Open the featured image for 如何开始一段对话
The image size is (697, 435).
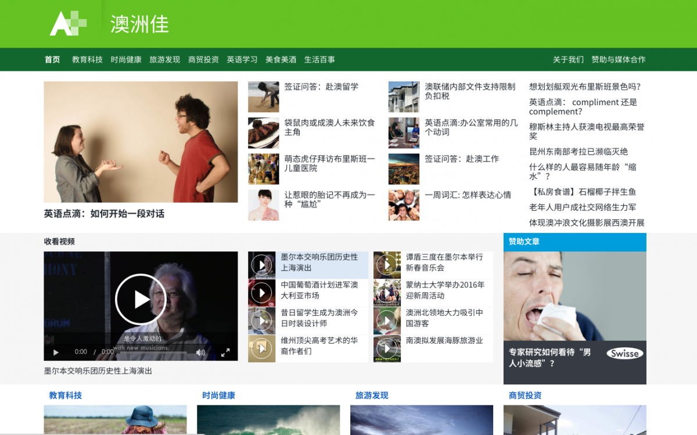click(141, 142)
